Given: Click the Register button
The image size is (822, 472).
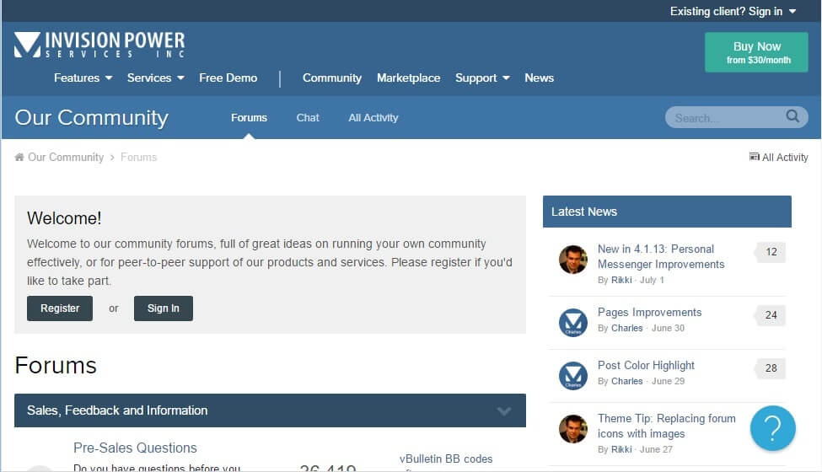Looking at the screenshot, I should (x=60, y=308).
